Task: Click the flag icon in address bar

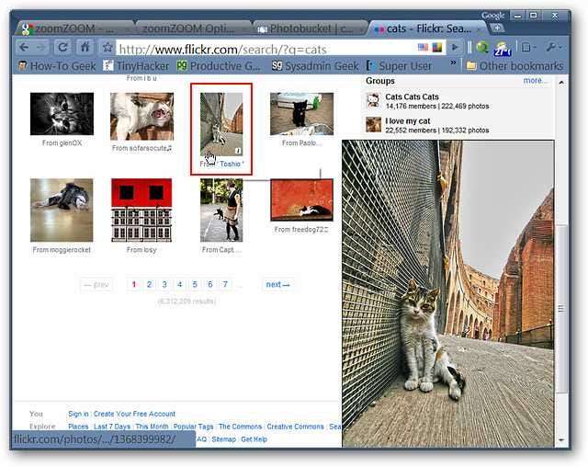Action: [x=423, y=47]
